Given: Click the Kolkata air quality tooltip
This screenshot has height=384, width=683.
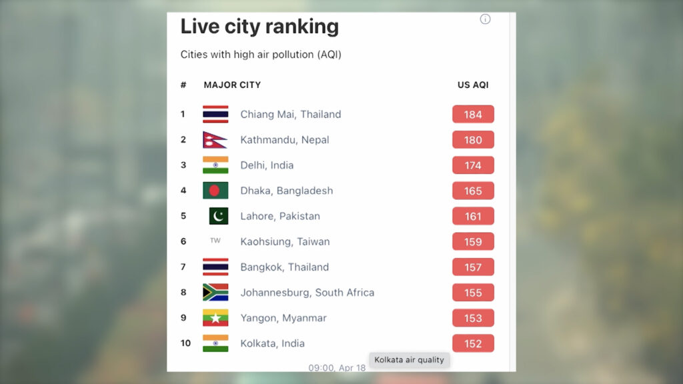Looking at the screenshot, I should pos(409,359).
